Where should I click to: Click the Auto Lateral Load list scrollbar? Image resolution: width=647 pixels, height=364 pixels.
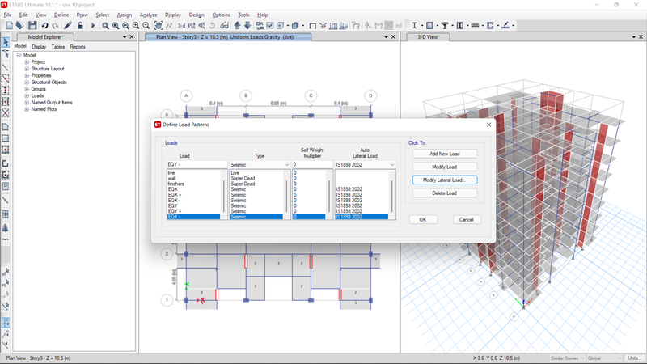pyautogui.click(x=392, y=194)
